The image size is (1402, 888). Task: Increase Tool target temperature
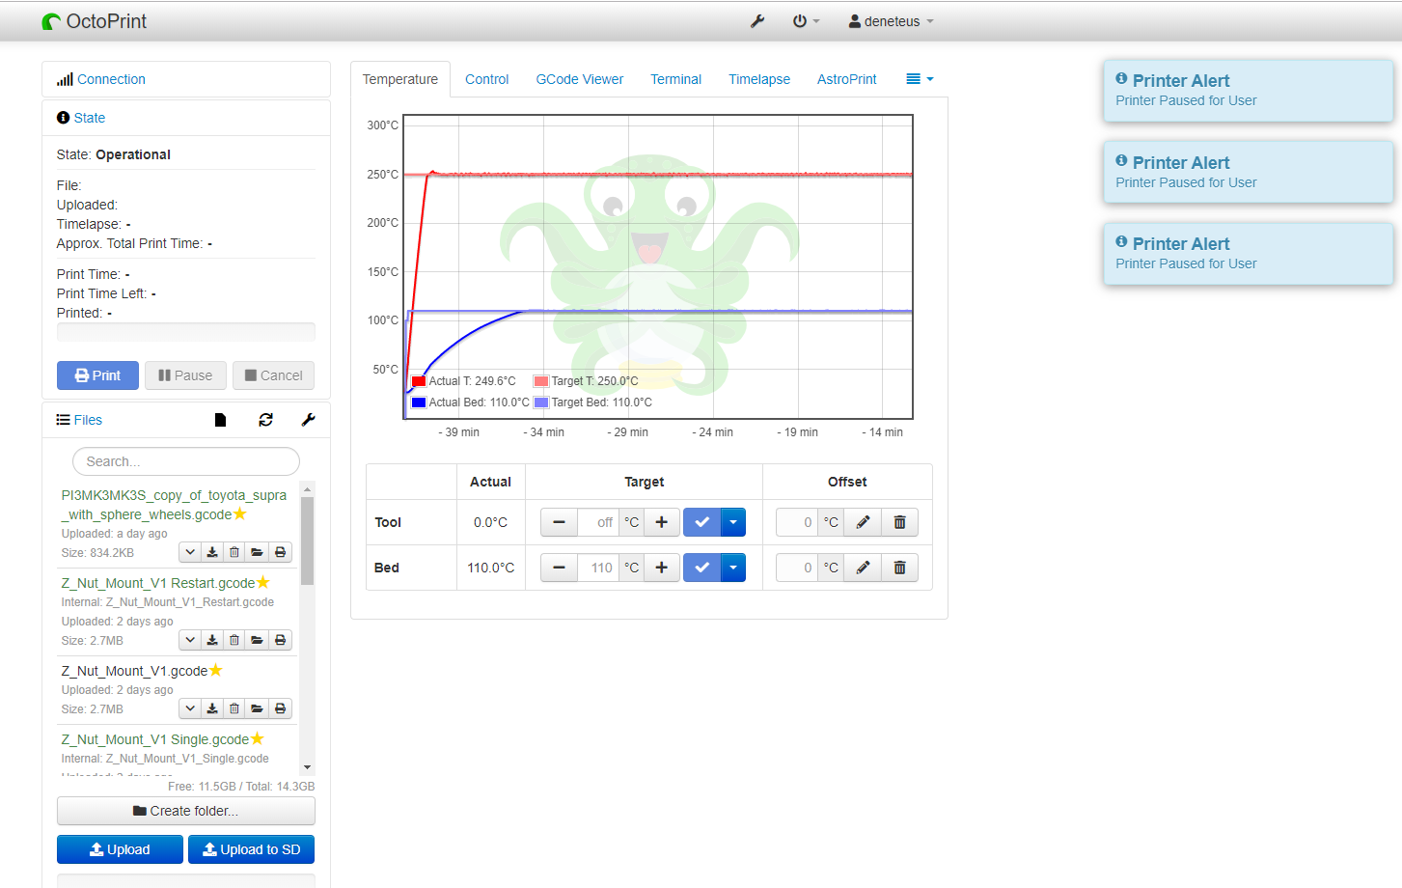[x=661, y=522]
